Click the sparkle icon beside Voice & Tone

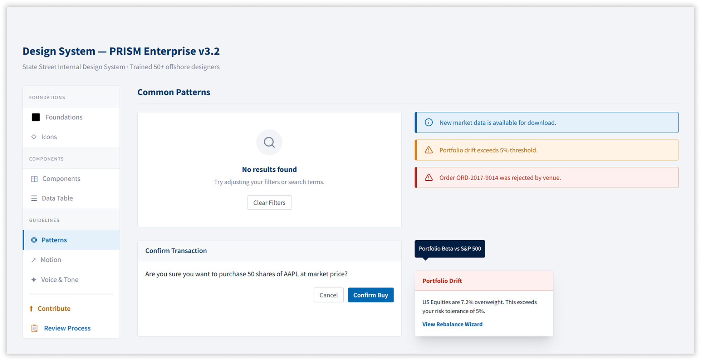[34, 280]
